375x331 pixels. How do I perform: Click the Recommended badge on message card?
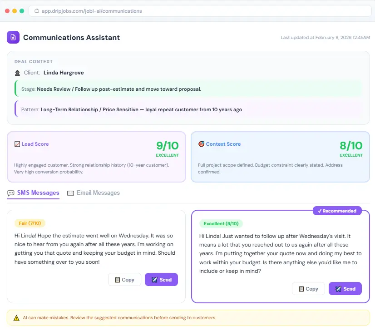pyautogui.click(x=337, y=211)
